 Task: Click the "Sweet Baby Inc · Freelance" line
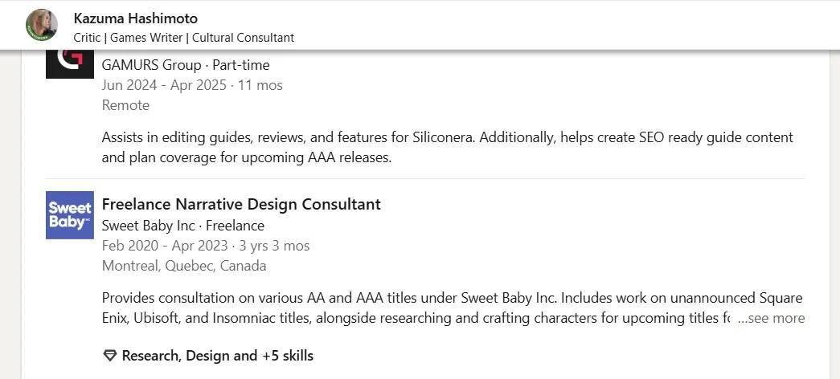(x=183, y=226)
